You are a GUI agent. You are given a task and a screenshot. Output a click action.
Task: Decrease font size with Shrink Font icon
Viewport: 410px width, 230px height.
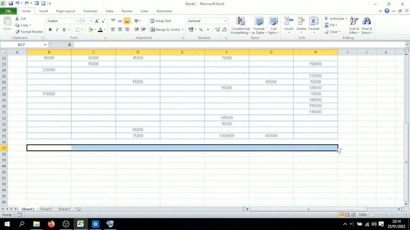(103, 21)
